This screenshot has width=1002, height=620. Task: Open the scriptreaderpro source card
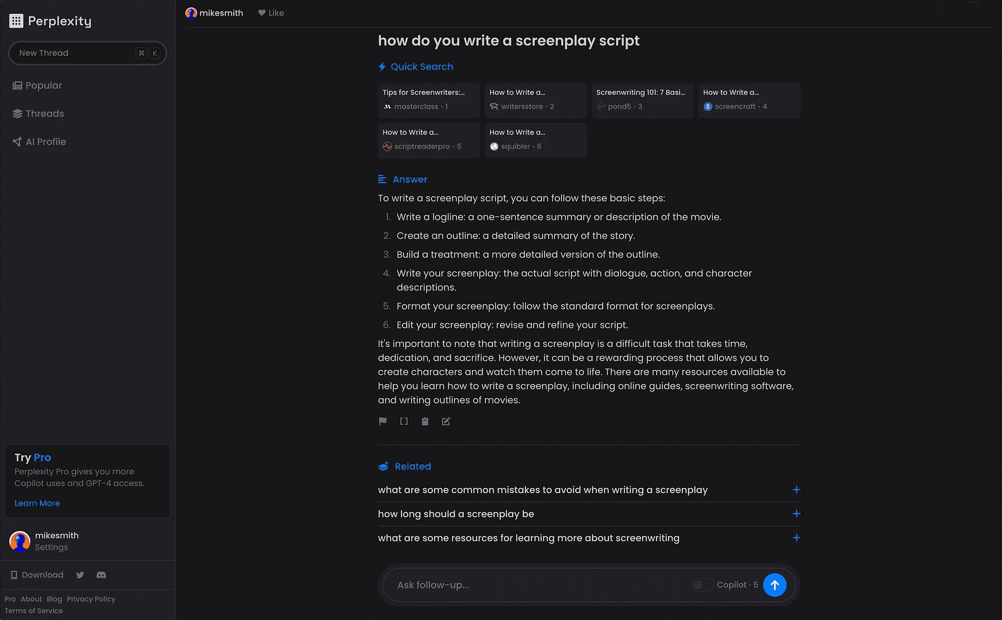(x=429, y=140)
